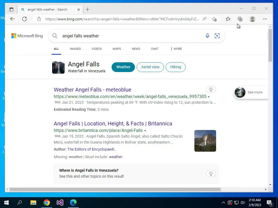The width and height of the screenshot is (278, 208).
Task: Click the horizontal scrollbar thumb
Action: (x=115, y=189)
